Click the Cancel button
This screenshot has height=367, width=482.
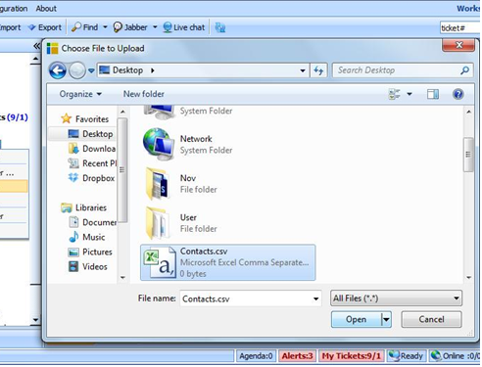point(431,319)
